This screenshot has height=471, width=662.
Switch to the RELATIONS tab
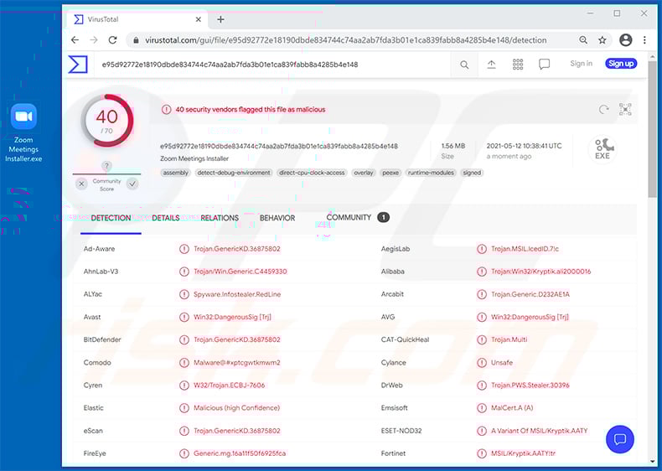pyautogui.click(x=220, y=218)
